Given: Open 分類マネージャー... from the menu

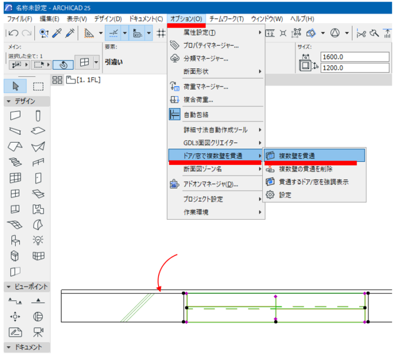Looking at the screenshot, I should [x=216, y=59].
